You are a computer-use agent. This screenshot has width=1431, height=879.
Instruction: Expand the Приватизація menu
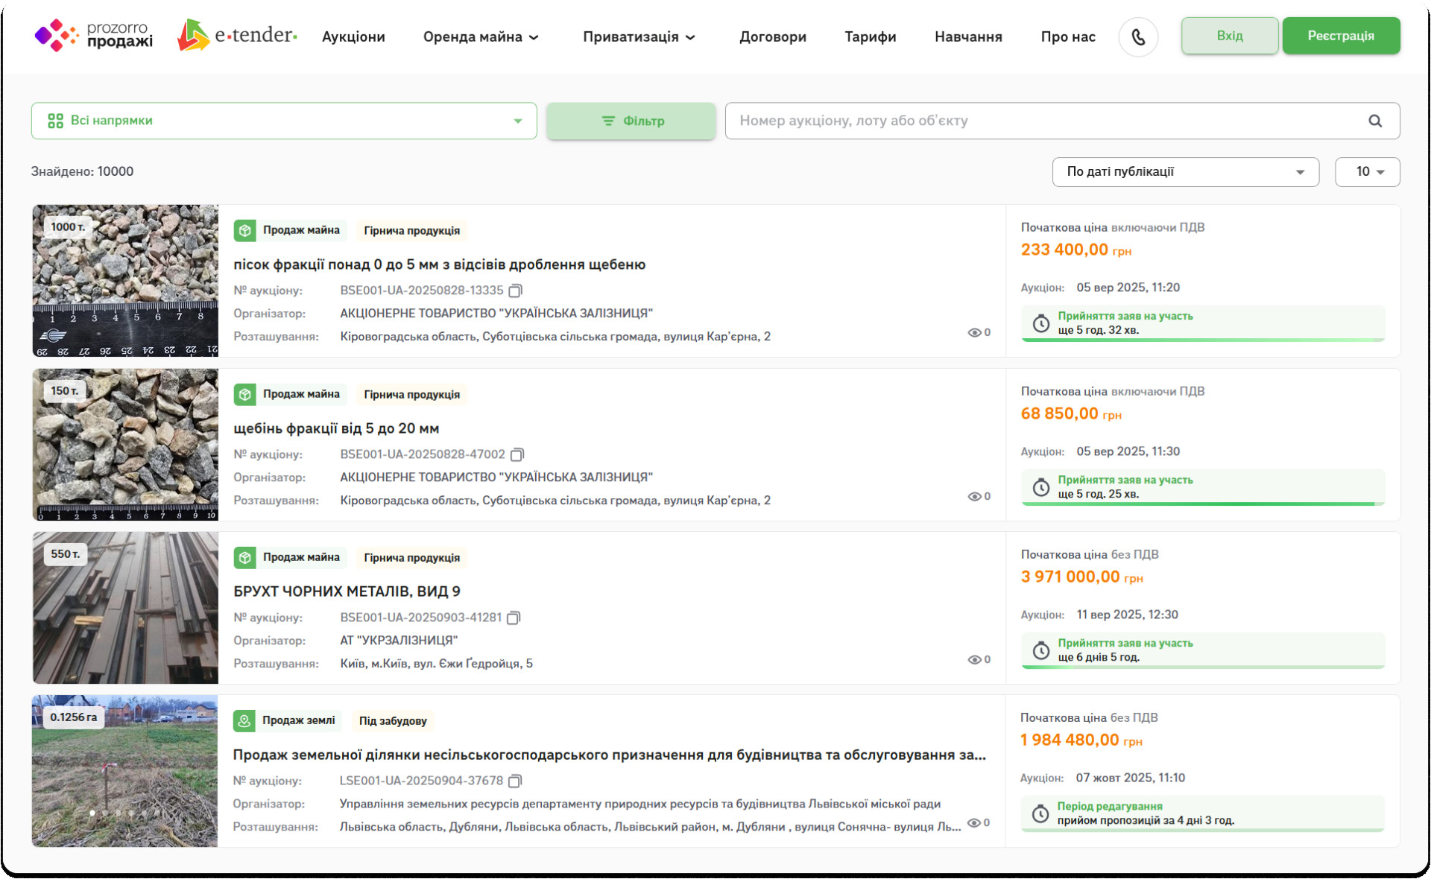tap(639, 37)
